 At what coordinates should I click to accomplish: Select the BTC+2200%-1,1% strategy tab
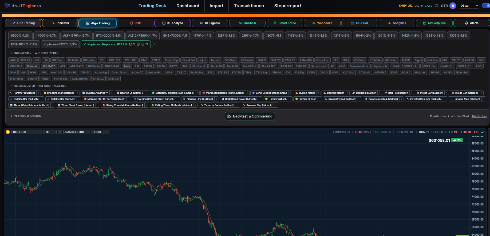[x=109, y=36]
